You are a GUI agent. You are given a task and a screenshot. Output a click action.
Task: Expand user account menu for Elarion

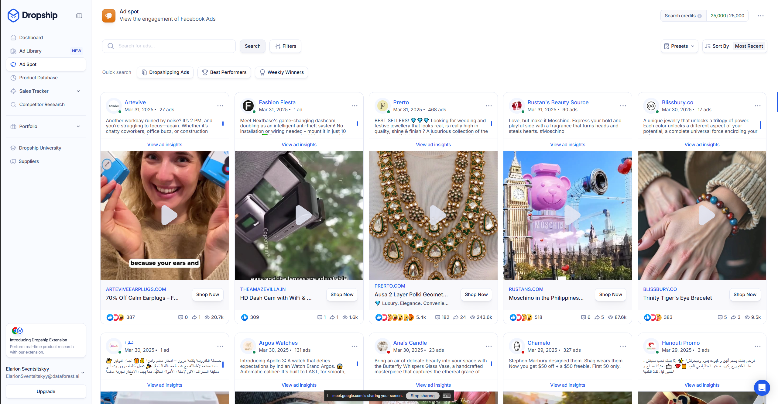pyautogui.click(x=83, y=372)
